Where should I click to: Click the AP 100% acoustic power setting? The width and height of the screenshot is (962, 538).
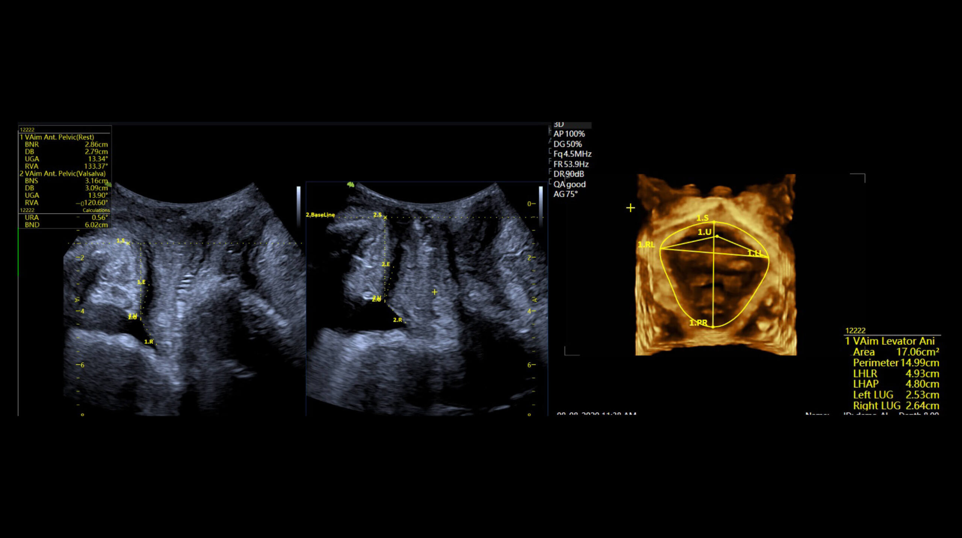tap(569, 134)
